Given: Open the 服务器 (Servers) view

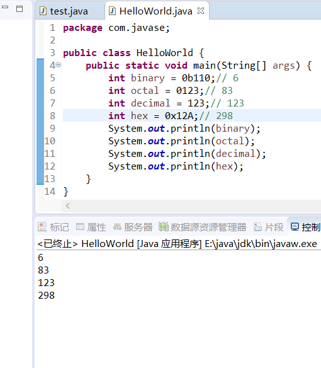Looking at the screenshot, I should 133,227.
